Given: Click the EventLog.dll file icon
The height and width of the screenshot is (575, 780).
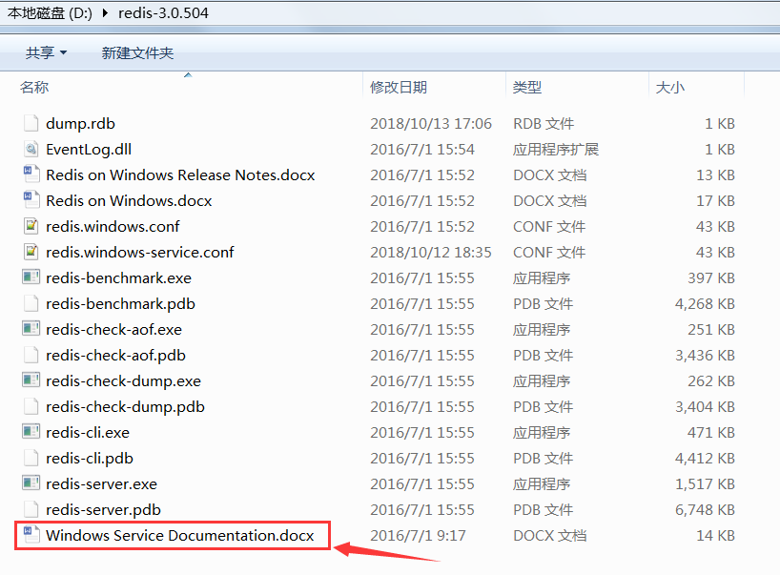Looking at the screenshot, I should (x=31, y=149).
